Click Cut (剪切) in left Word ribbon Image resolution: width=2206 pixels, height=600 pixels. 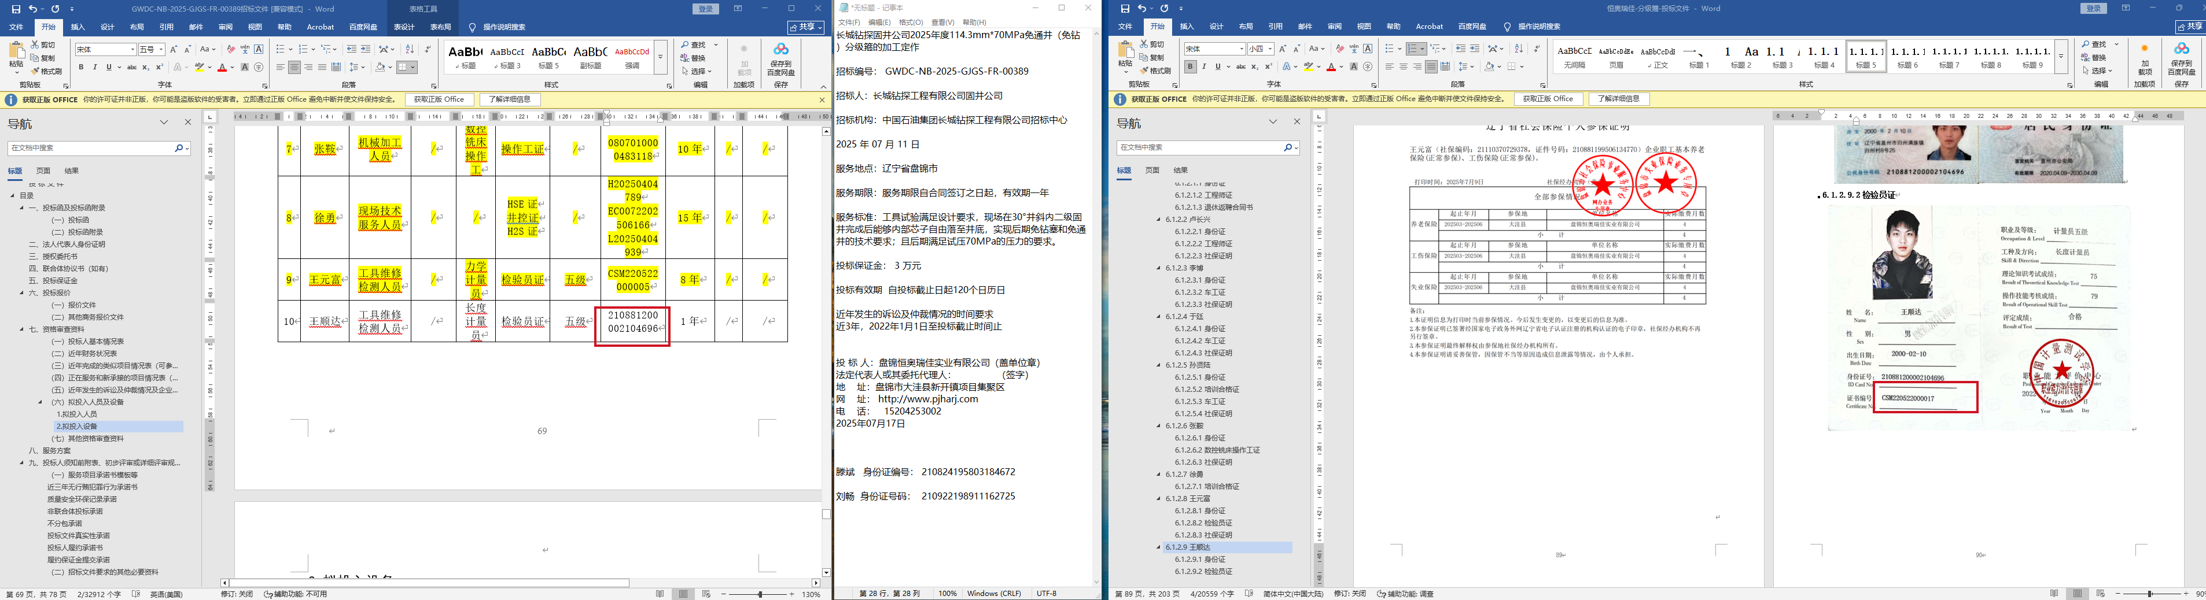coord(43,44)
